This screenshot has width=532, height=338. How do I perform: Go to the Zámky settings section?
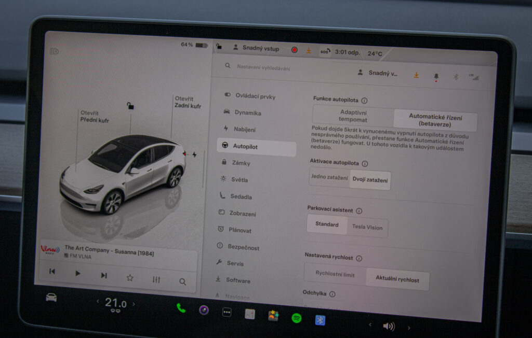[241, 163]
